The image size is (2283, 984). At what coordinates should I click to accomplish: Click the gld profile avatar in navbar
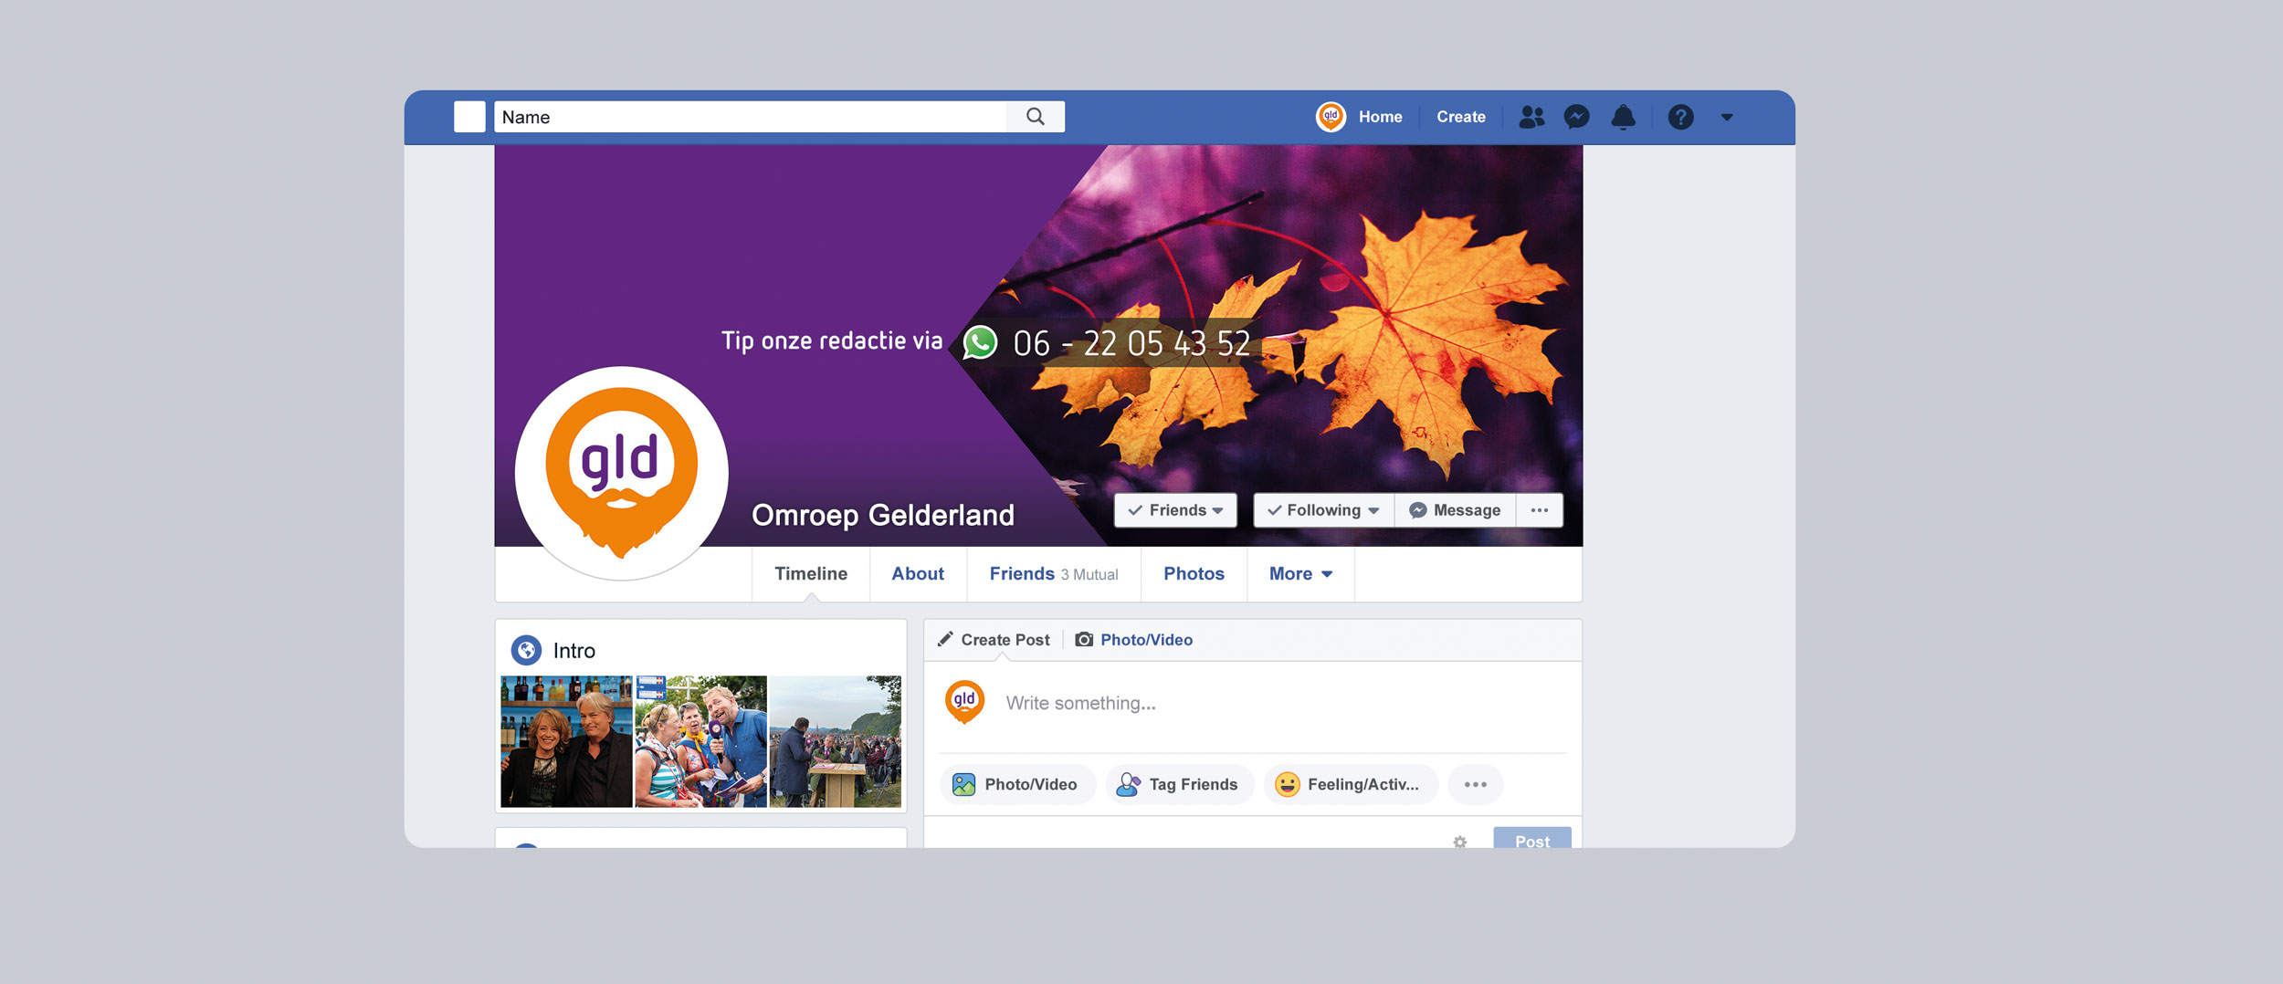(x=1331, y=117)
